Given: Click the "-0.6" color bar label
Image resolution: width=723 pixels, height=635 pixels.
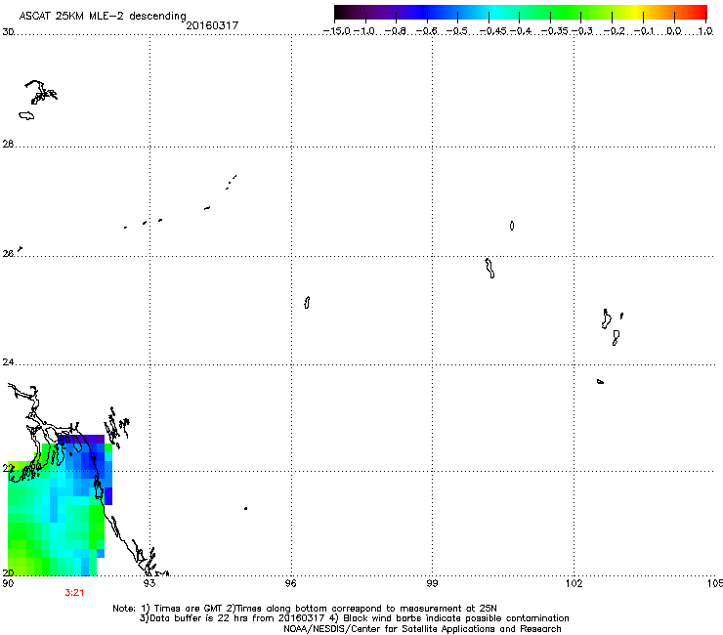Looking at the screenshot, I should pos(427,31).
